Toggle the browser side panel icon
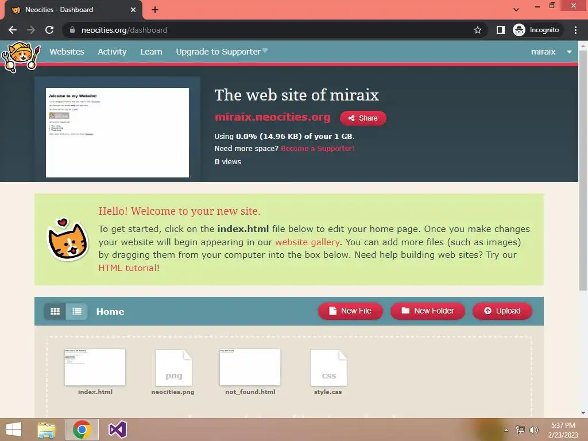 tap(500, 30)
